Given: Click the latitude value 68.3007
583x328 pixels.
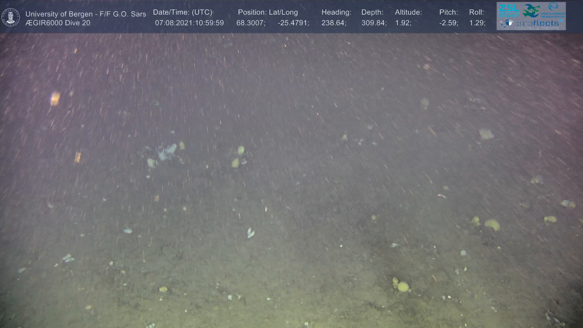Looking at the screenshot, I should (x=251, y=23).
